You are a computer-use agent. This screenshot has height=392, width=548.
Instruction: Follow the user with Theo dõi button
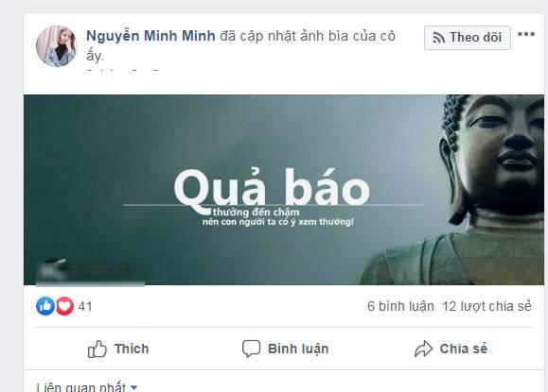pos(468,38)
